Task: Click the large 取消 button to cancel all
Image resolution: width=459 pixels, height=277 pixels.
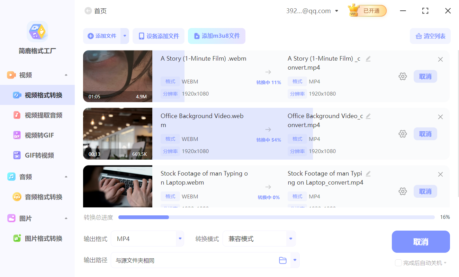Action: [x=421, y=242]
